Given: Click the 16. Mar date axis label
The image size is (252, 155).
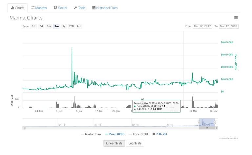Looking at the screenshot, I should pyautogui.click(x=214, y=111).
